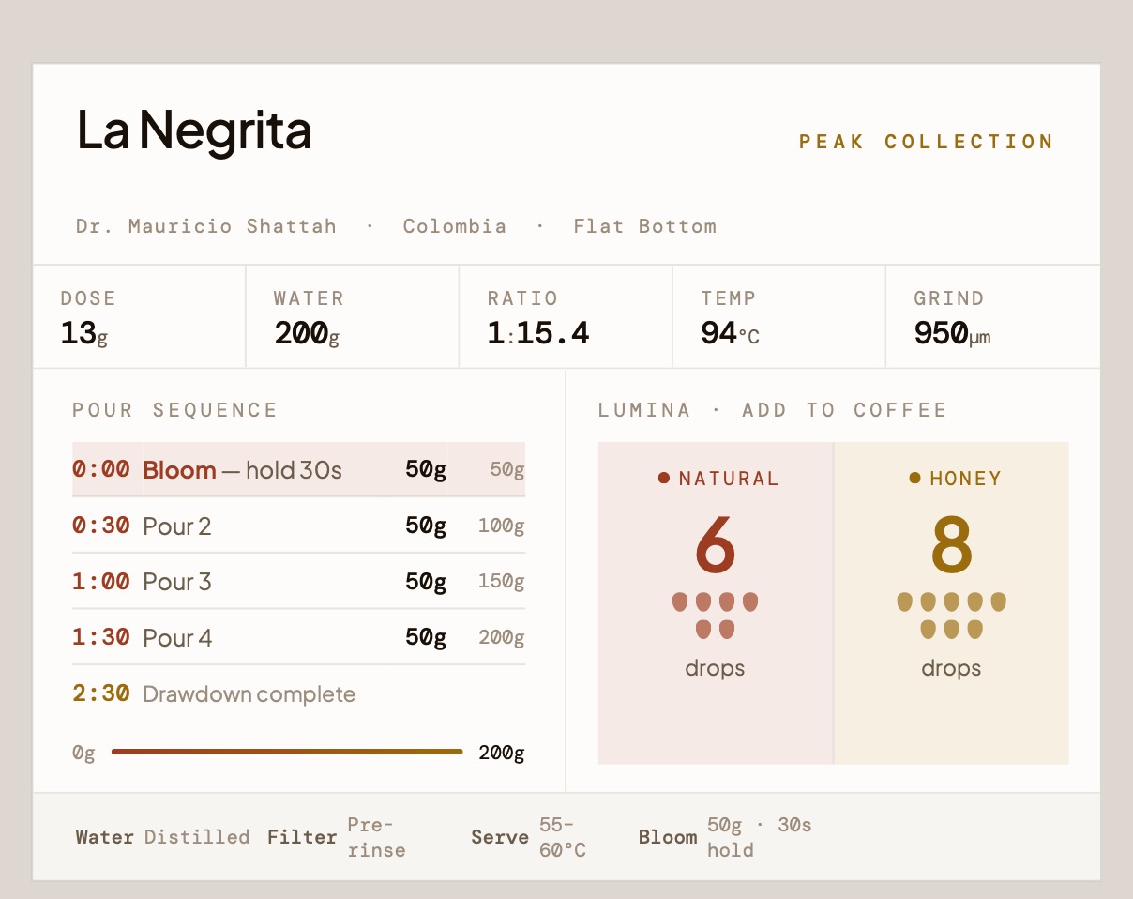Click the red dot beside Natural
The height and width of the screenshot is (899, 1133).
tap(664, 479)
